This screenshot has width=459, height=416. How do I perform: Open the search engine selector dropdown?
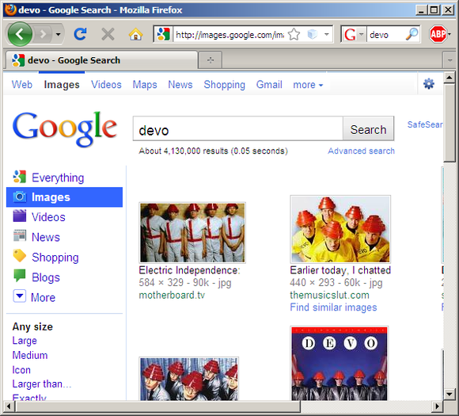coord(354,35)
